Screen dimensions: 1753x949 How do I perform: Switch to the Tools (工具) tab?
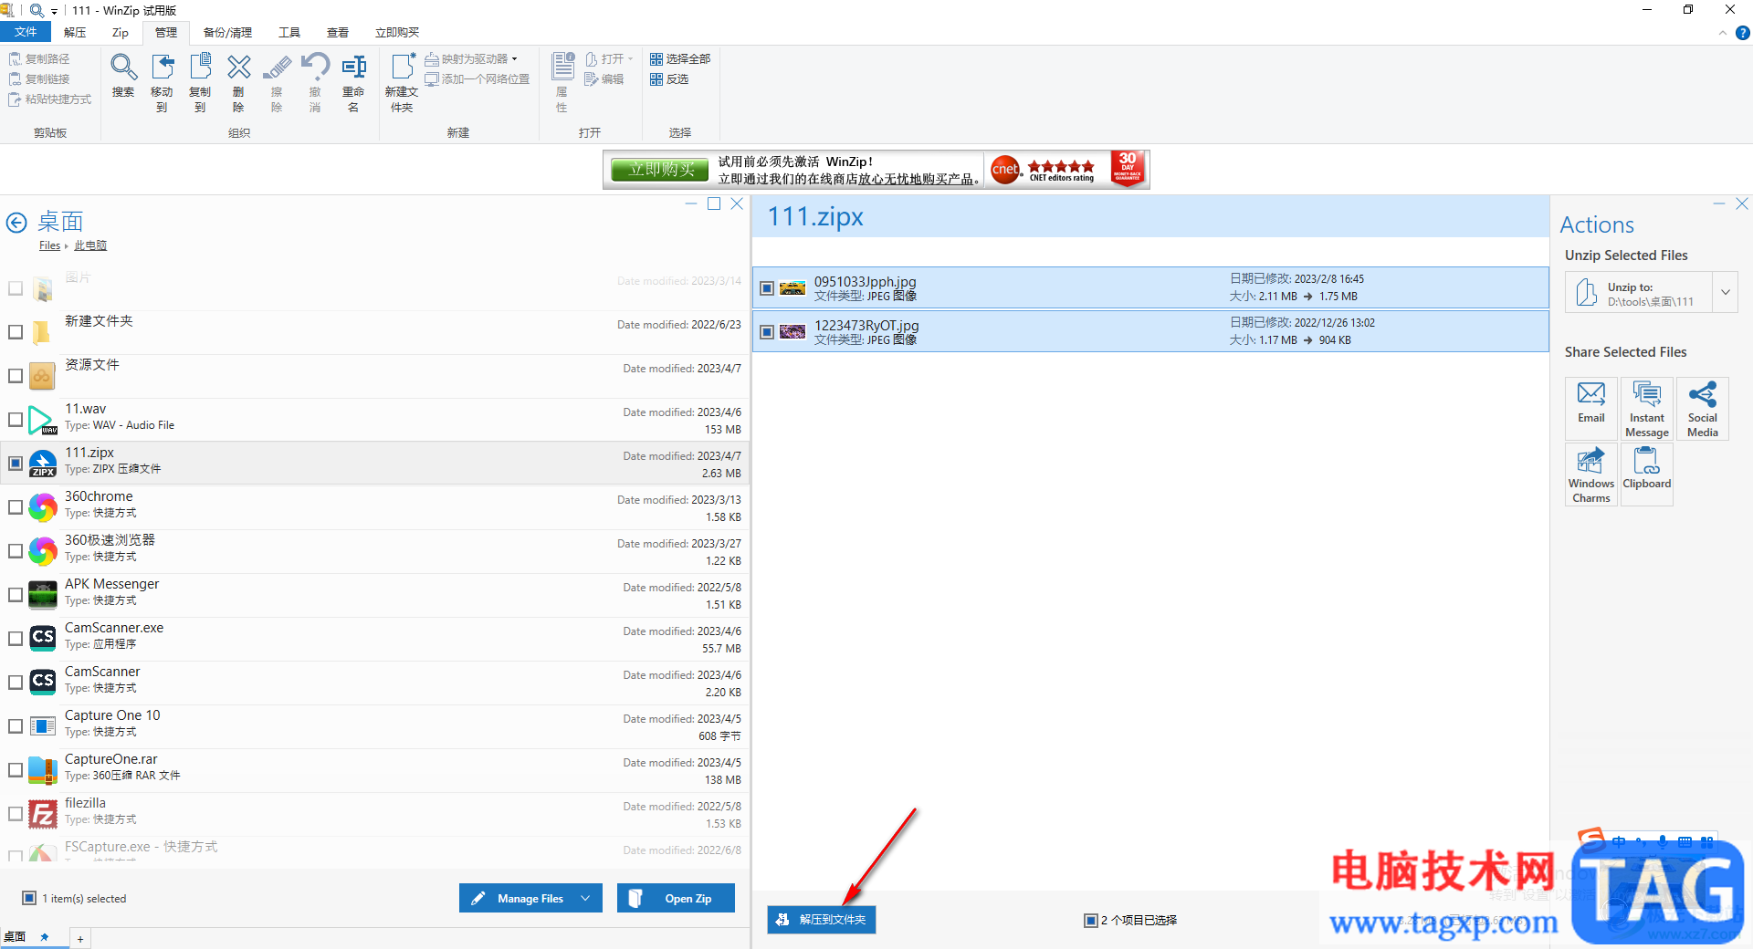[289, 32]
